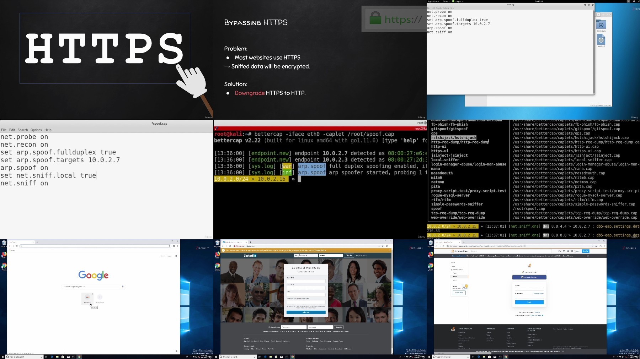This screenshot has height=359, width=640.
Task: Open the Web Store shortcut tile
Action: tap(87, 299)
